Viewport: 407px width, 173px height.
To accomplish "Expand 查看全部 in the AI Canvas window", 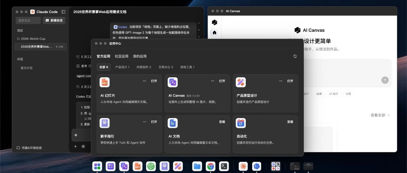I will click(x=380, y=115).
